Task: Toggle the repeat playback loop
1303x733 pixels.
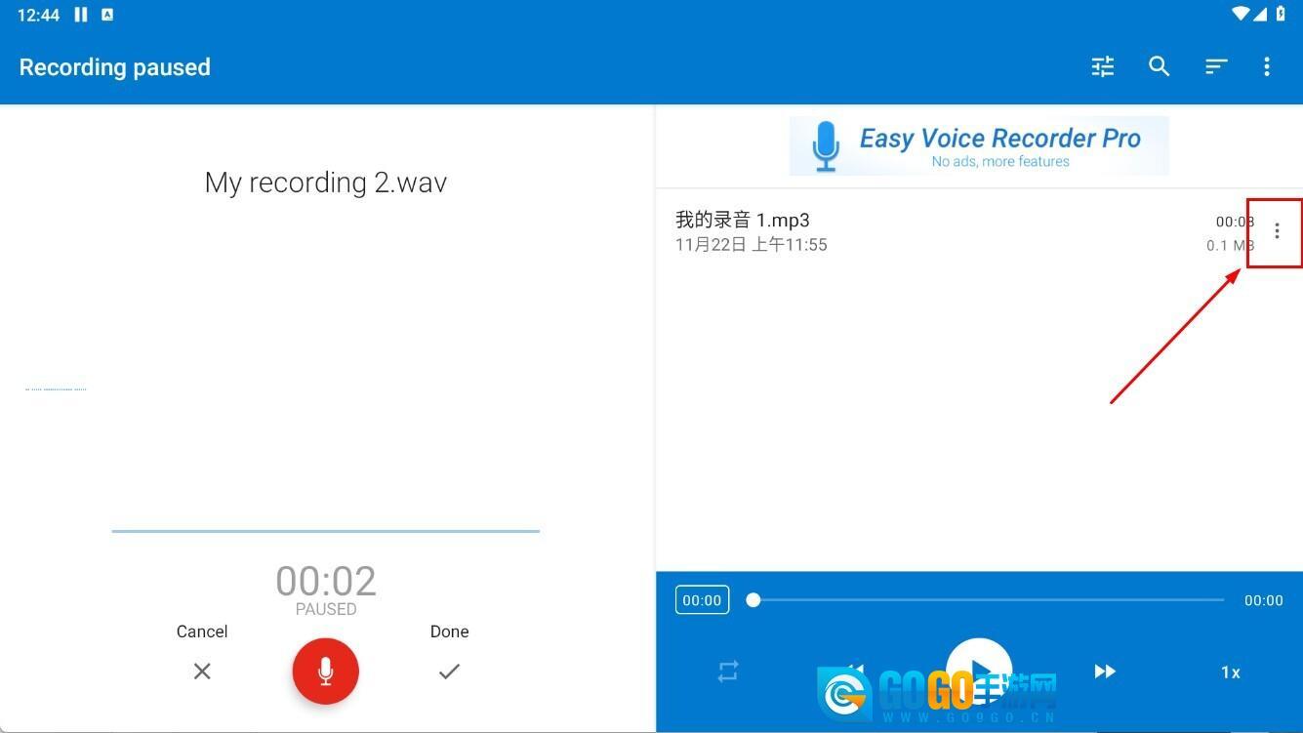Action: (728, 672)
